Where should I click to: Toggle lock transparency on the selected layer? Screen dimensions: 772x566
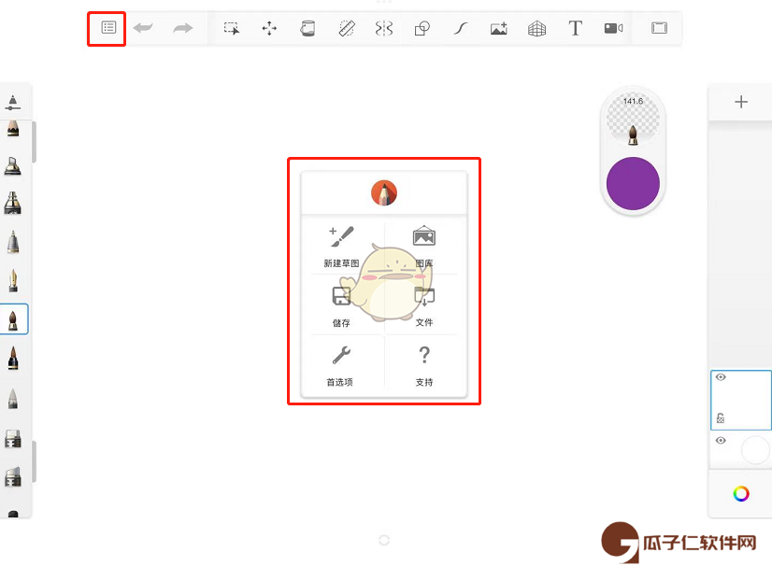[721, 417]
